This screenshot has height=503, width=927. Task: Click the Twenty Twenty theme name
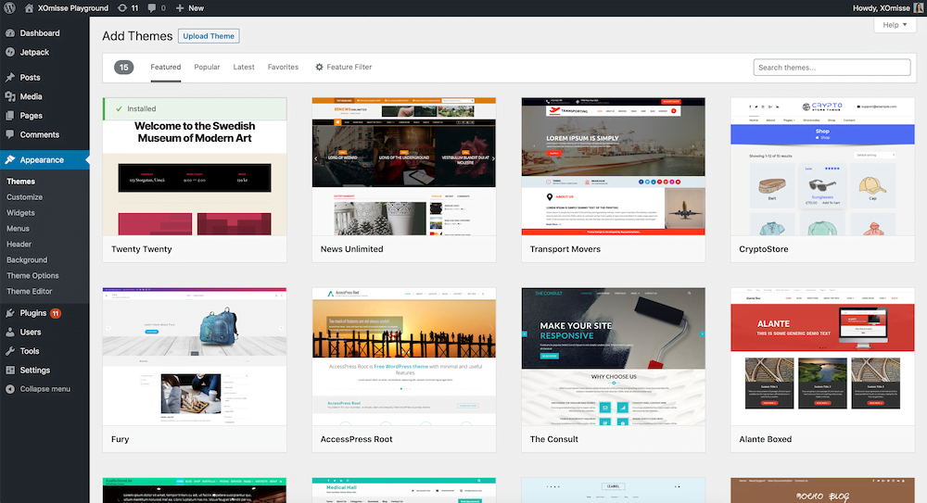(141, 249)
